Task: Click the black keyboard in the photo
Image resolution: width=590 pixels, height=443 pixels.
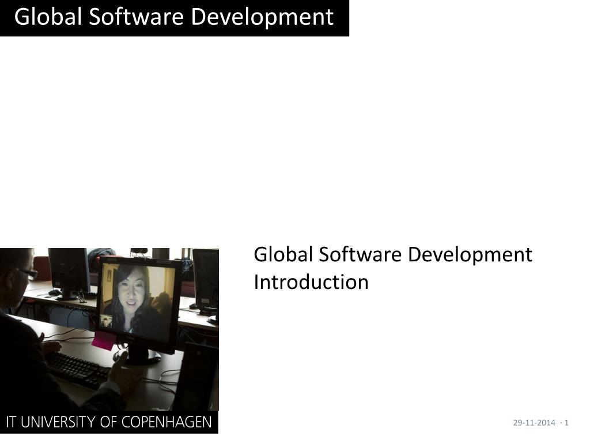Action: click(x=77, y=370)
